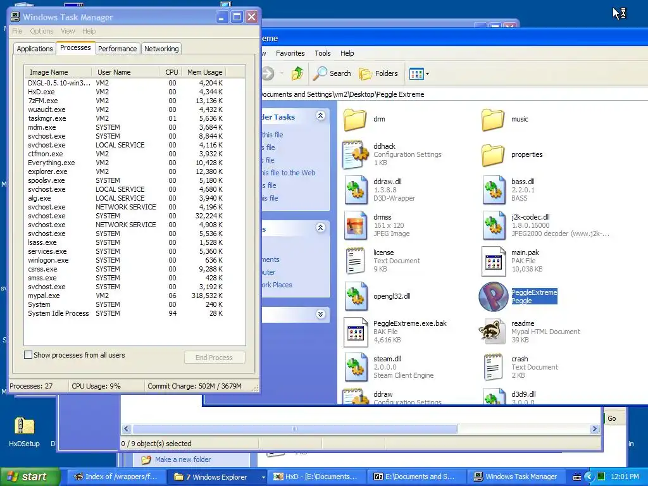
Task: Collapse the File and Folder Tasks section
Action: point(320,116)
